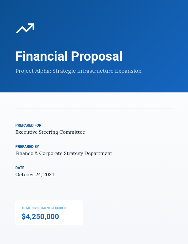Image resolution: width=188 pixels, height=244 pixels.
Task: Click the "PREPARED BY" label
Action: pos(27,147)
